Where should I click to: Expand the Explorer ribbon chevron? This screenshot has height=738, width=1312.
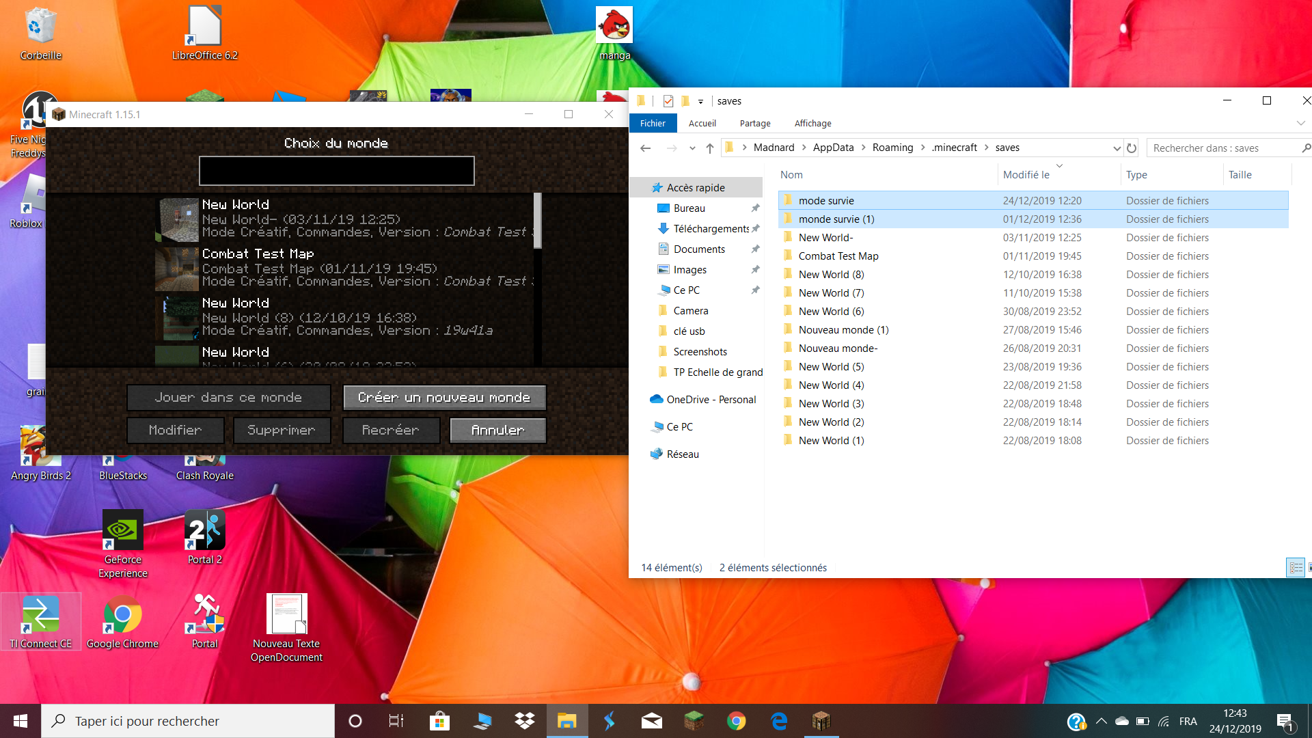click(x=1300, y=123)
